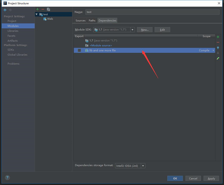Image resolution: width=224 pixels, height=185 pixels.
Task: Select the Dependencies tab
Action: 108,21
